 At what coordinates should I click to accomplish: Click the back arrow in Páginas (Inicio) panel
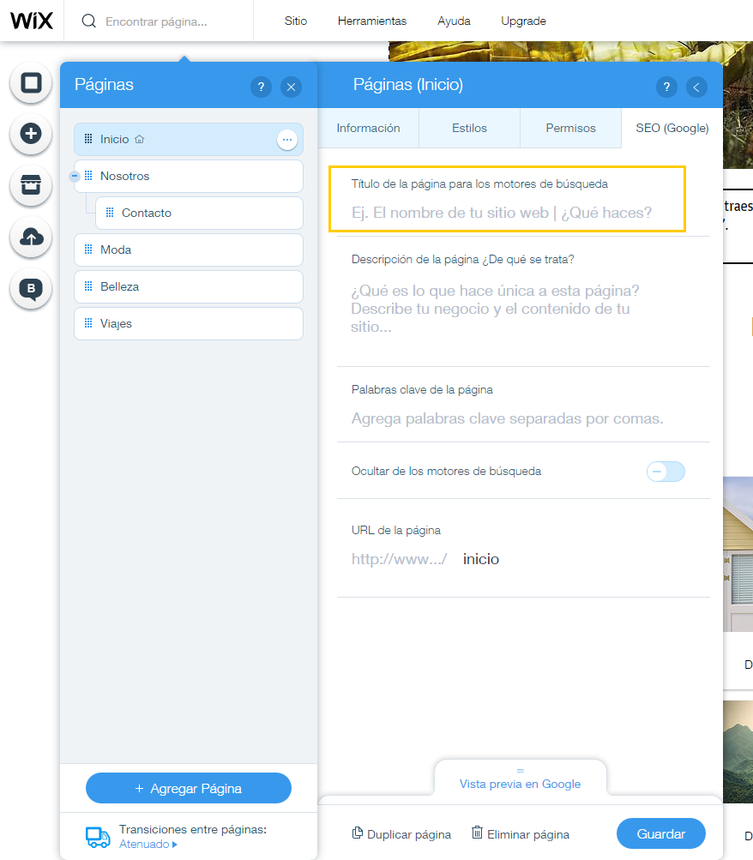tap(696, 87)
